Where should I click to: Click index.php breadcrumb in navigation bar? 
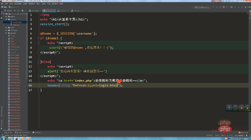(14, 7)
